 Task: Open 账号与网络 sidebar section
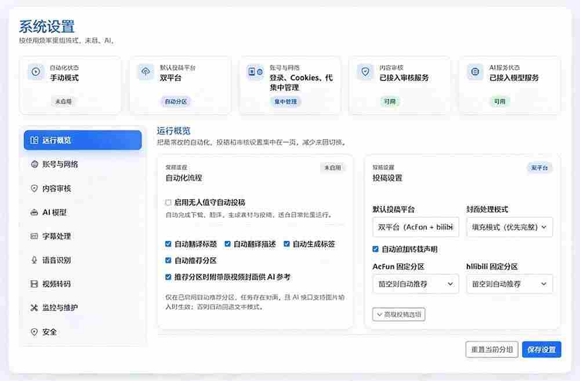pyautogui.click(x=82, y=164)
